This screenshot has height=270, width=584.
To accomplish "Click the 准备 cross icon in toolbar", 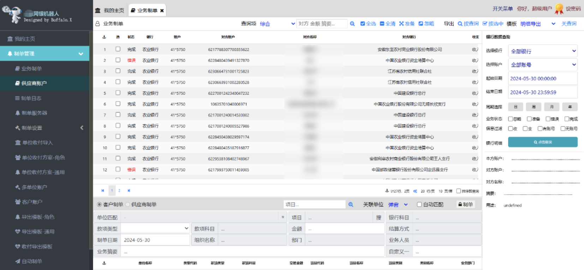I will [x=401, y=24].
